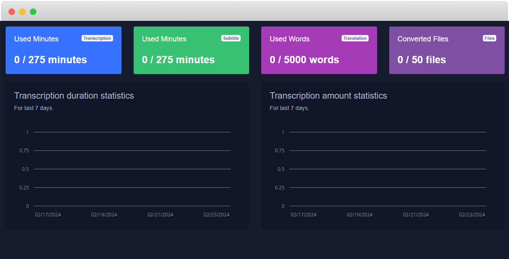Click the "Transcription duration statistics" title
Screen dimensions: 509x259
[74, 96]
